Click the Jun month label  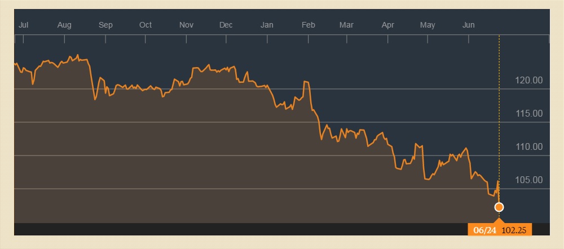point(469,25)
